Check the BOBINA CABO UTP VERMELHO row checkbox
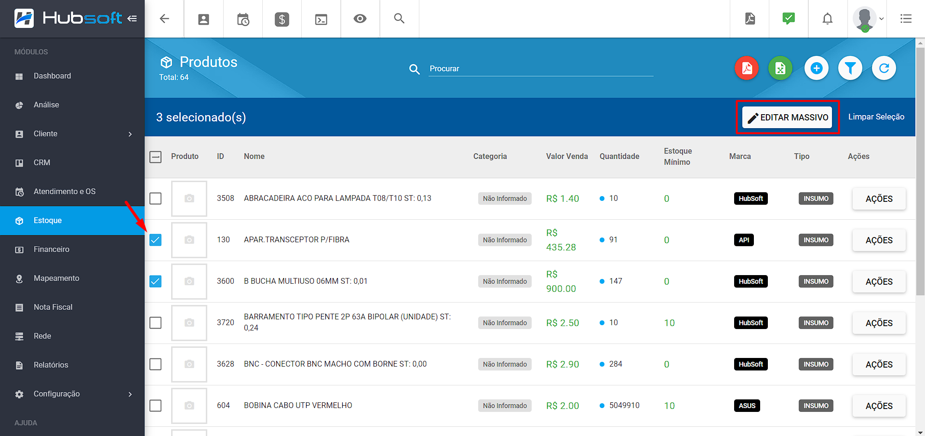 coord(156,406)
